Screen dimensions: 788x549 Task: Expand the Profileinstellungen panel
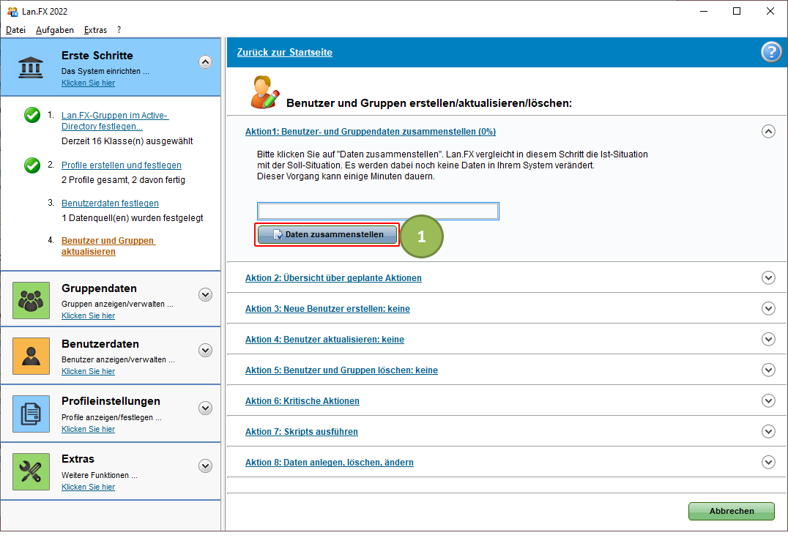tap(205, 408)
